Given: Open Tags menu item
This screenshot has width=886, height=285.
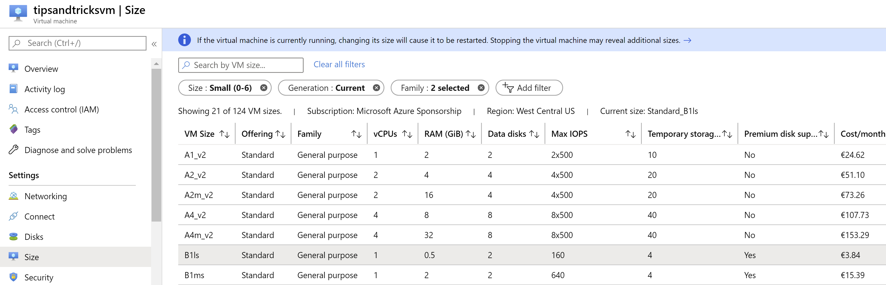Looking at the screenshot, I should pyautogui.click(x=32, y=130).
